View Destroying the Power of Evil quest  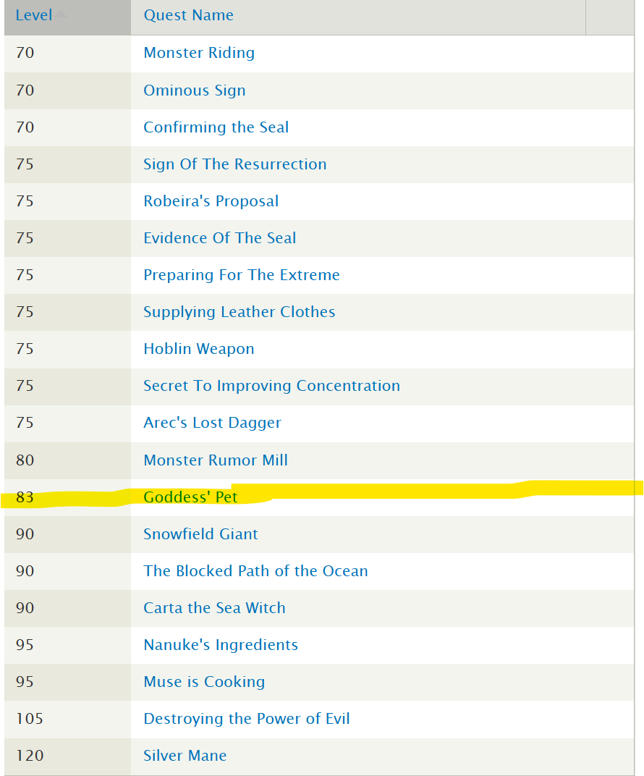coord(246,719)
